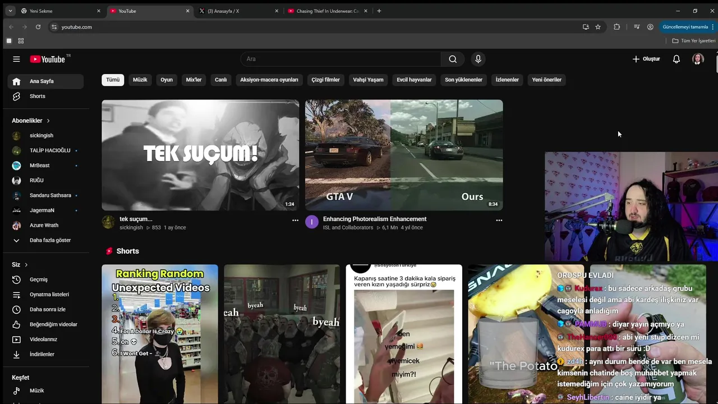Select Aksiyon-macera oyunları chip
This screenshot has width=718, height=404.
click(269, 80)
